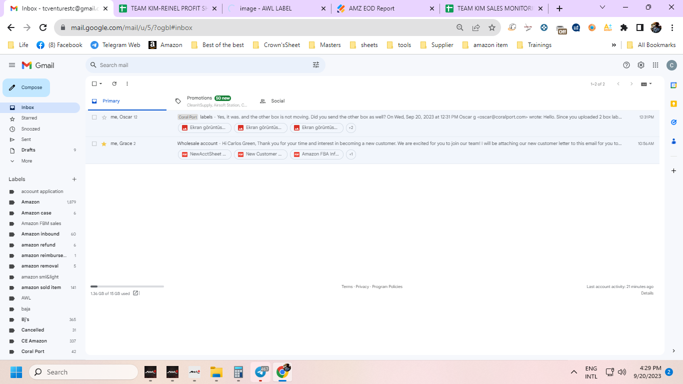Open the Telegram Web bookmark

point(115,45)
